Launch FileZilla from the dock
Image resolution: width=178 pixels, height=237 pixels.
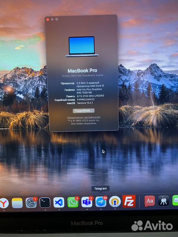129,201
